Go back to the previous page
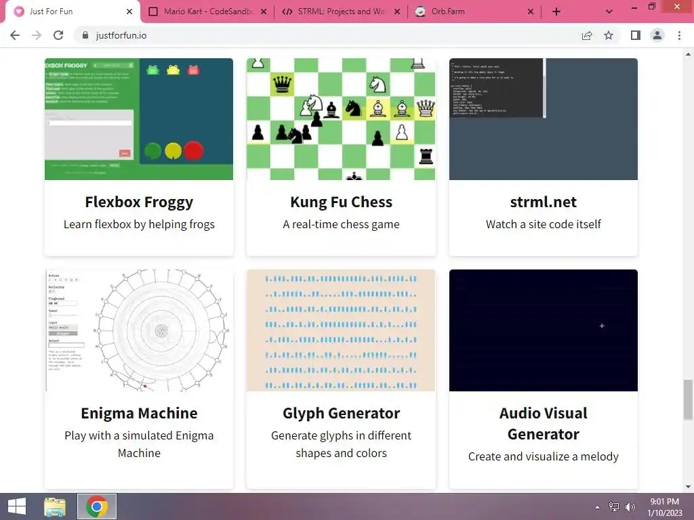The height and width of the screenshot is (520, 694). point(15,35)
